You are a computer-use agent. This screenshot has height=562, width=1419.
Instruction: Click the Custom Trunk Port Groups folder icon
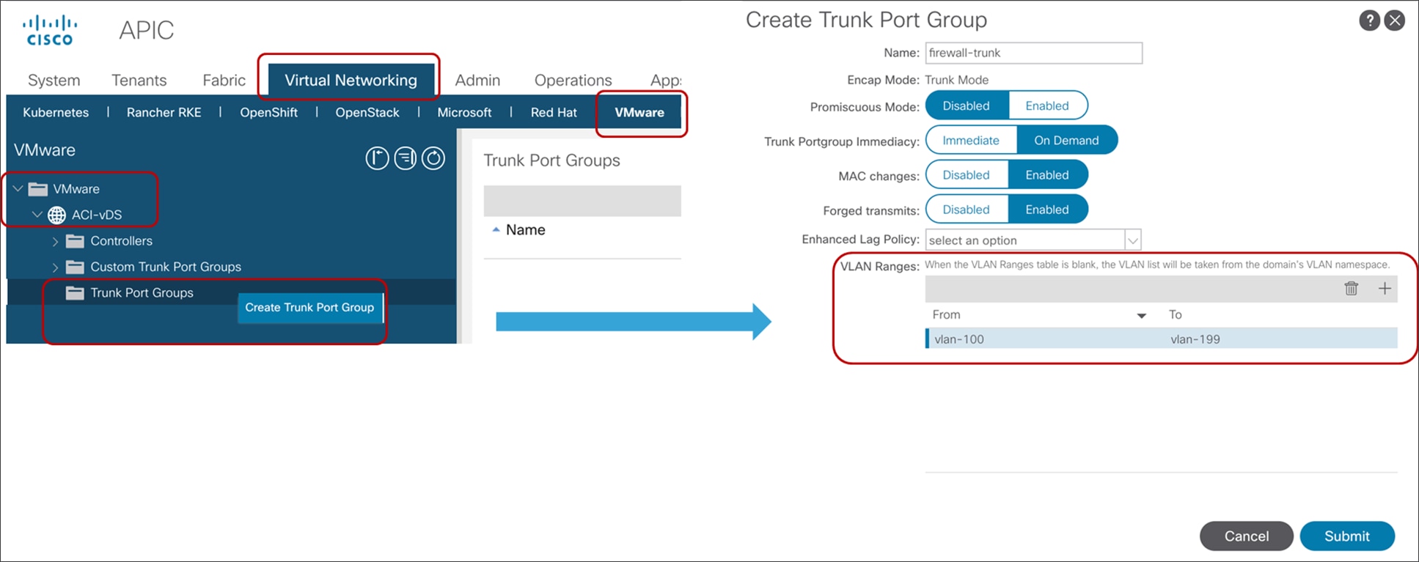point(75,267)
